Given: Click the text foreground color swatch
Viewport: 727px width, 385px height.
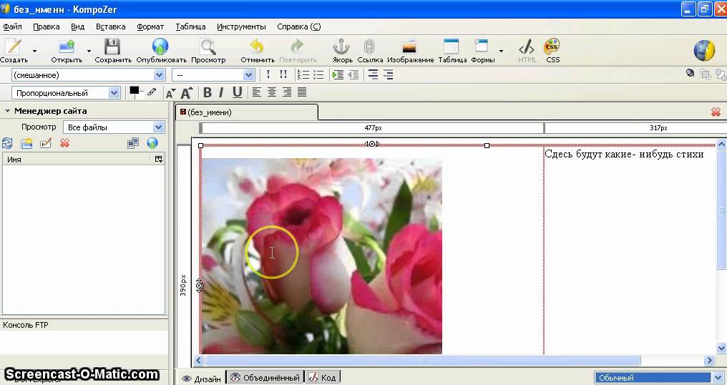Looking at the screenshot, I should coord(135,92).
